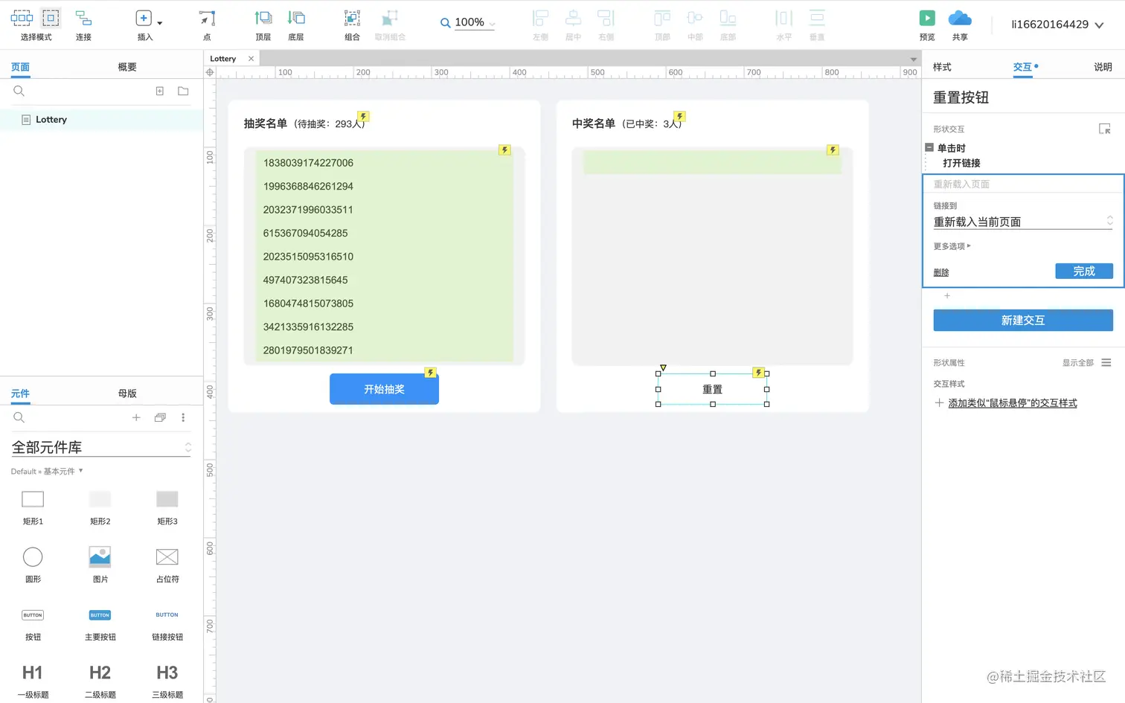Select the 重置 button on canvas
This screenshot has width=1125, height=703.
(712, 389)
